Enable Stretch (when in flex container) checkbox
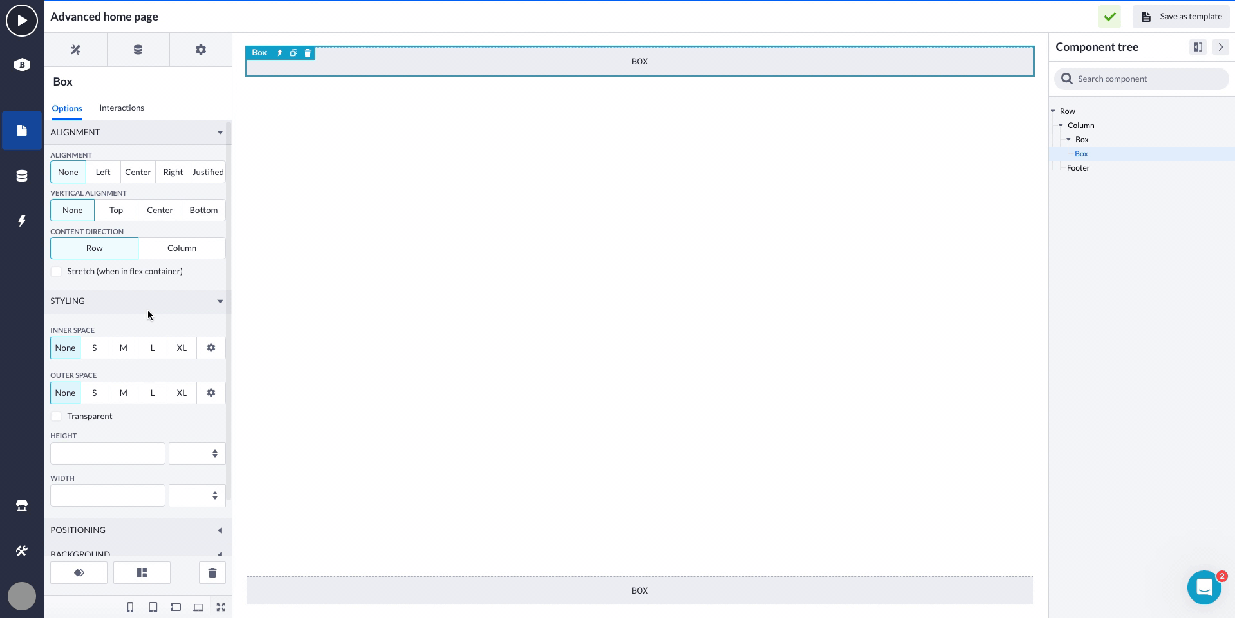 [x=56, y=272]
